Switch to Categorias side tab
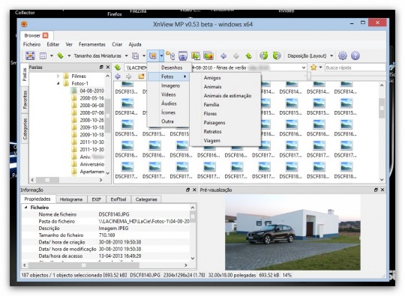Screen dimensions: 405x296 click(x=25, y=128)
